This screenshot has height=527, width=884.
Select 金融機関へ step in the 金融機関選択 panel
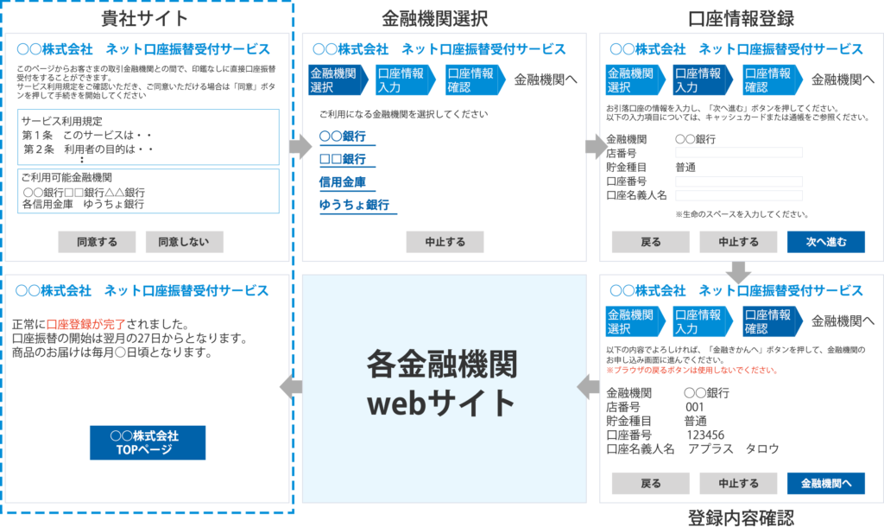(546, 79)
